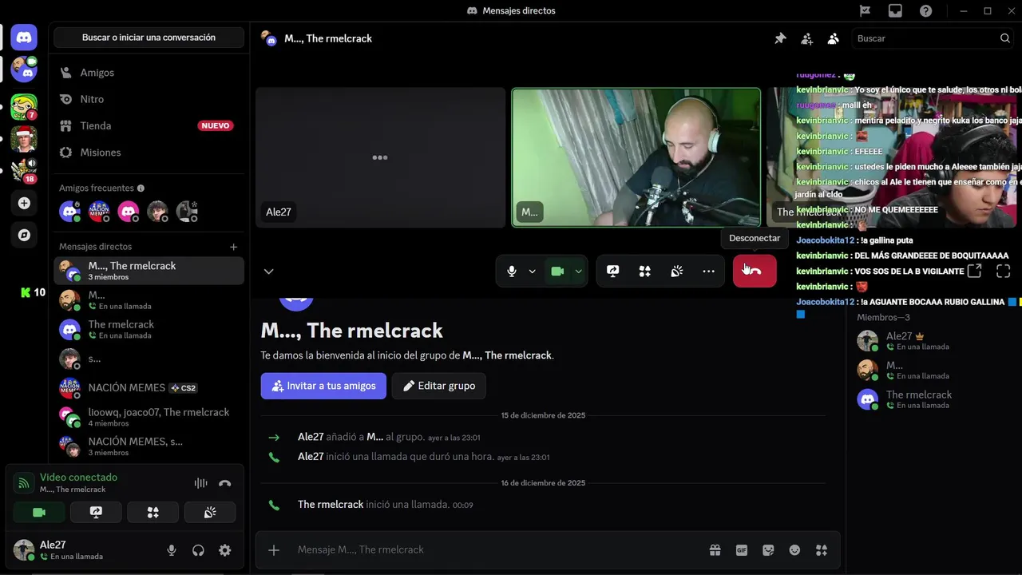Open noise suppression icon in voice panel
The image size is (1022, 575).
[x=200, y=483]
